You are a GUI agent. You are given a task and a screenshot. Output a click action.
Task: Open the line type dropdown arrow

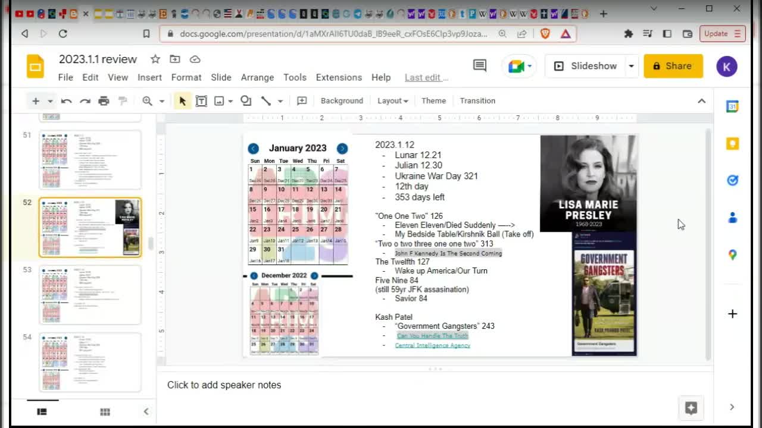coord(280,101)
